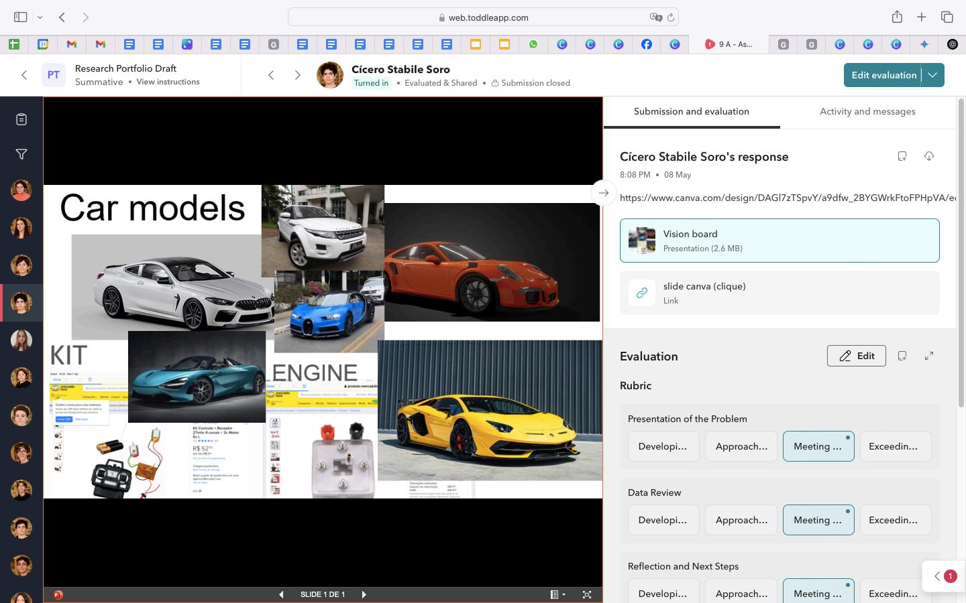Open the slide canva (clique) link
This screenshot has height=603, width=966.
tap(780, 293)
